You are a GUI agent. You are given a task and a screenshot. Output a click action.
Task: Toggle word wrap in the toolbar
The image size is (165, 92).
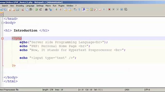click(x=75, y=9)
